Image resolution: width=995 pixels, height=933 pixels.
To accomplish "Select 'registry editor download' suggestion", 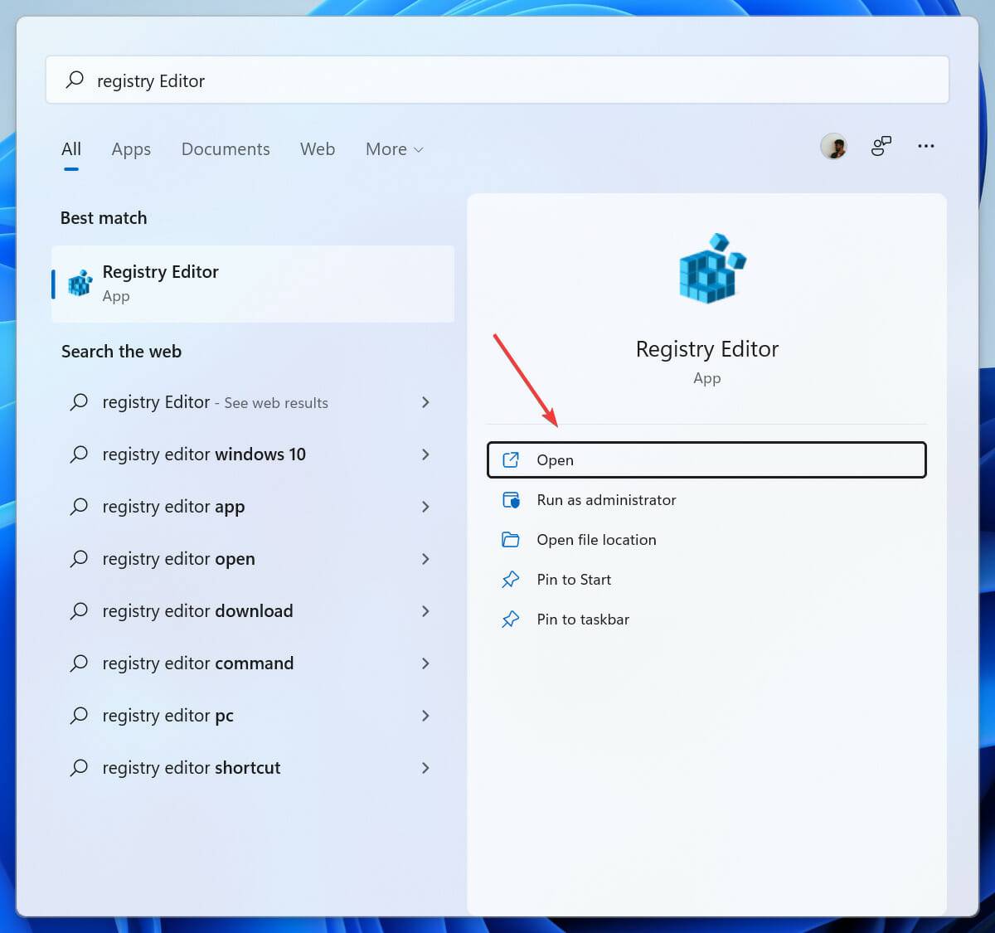I will [253, 611].
